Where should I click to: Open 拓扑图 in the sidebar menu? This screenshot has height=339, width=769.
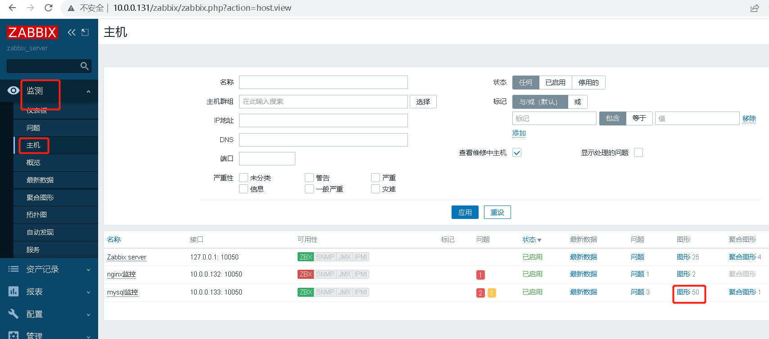pyautogui.click(x=56, y=215)
